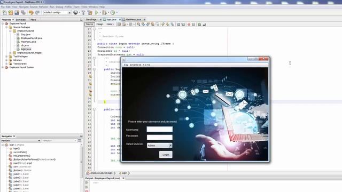
Task: Open the Debug menu
Action: [59, 7]
